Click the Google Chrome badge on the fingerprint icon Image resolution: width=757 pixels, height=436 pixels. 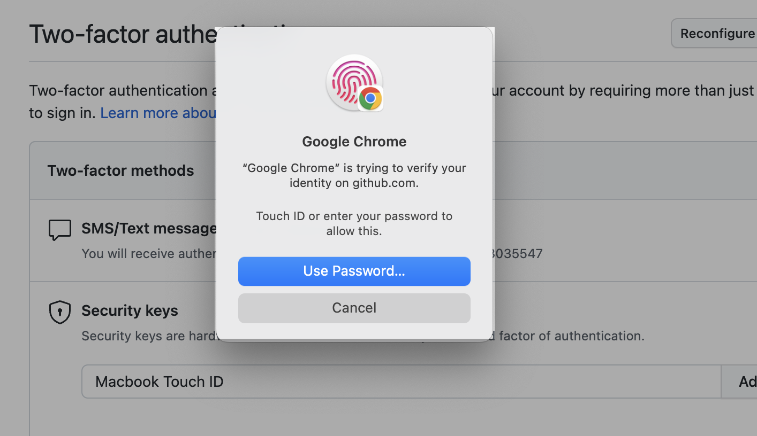pos(370,98)
